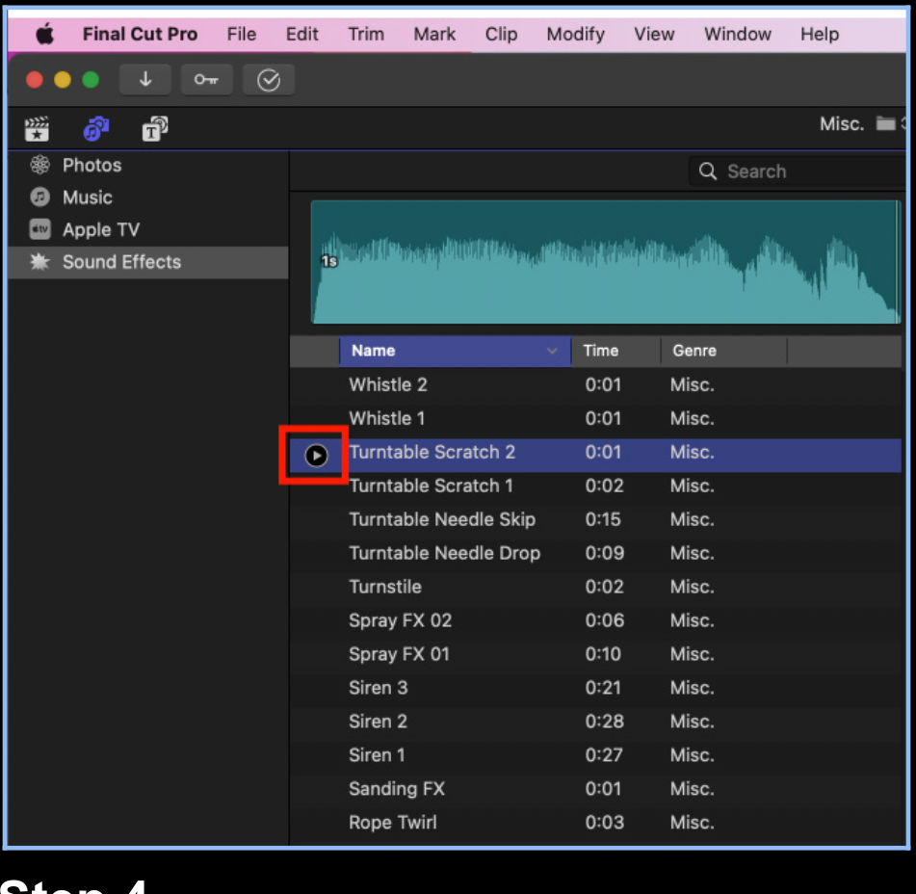Show the Titles and Generators sidebar icon
The height and width of the screenshot is (894, 916).
(x=155, y=128)
